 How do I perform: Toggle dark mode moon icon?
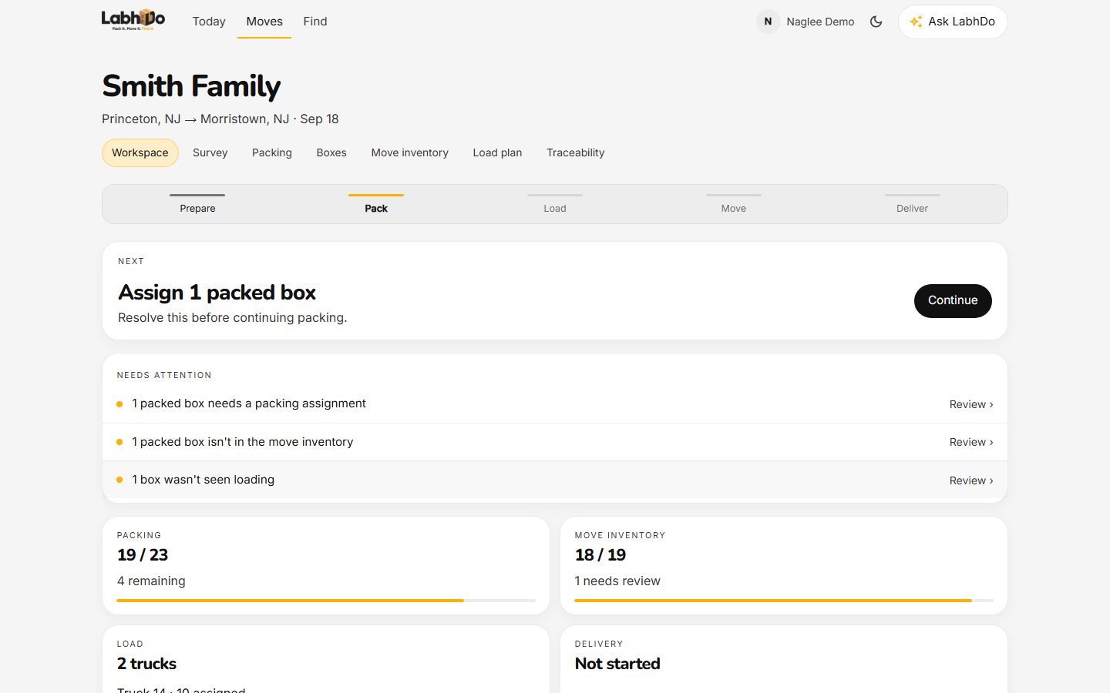(x=876, y=22)
